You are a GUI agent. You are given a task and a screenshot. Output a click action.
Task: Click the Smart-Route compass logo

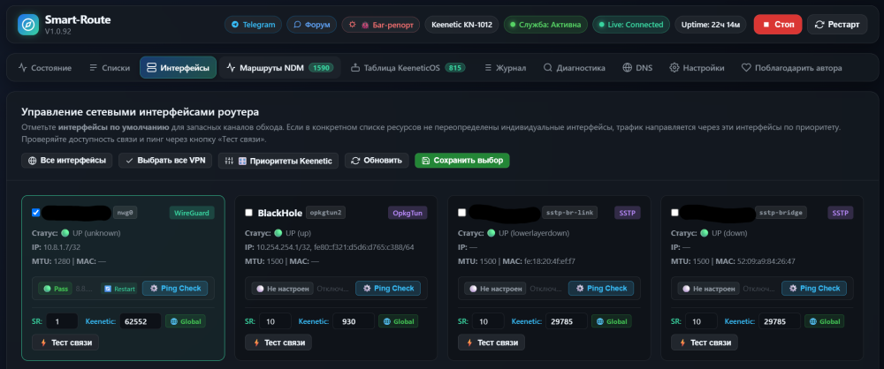pos(28,25)
